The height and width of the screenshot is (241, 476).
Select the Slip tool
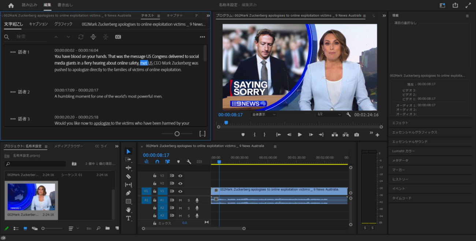click(x=129, y=185)
